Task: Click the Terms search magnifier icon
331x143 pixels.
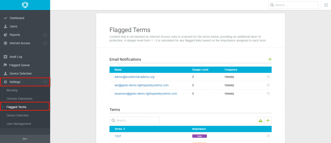Action: pyautogui.click(x=113, y=120)
